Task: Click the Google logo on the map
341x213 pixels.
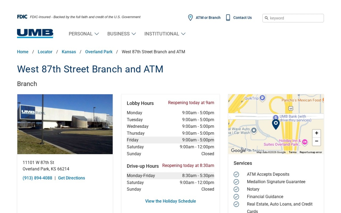Action: [x=238, y=151]
